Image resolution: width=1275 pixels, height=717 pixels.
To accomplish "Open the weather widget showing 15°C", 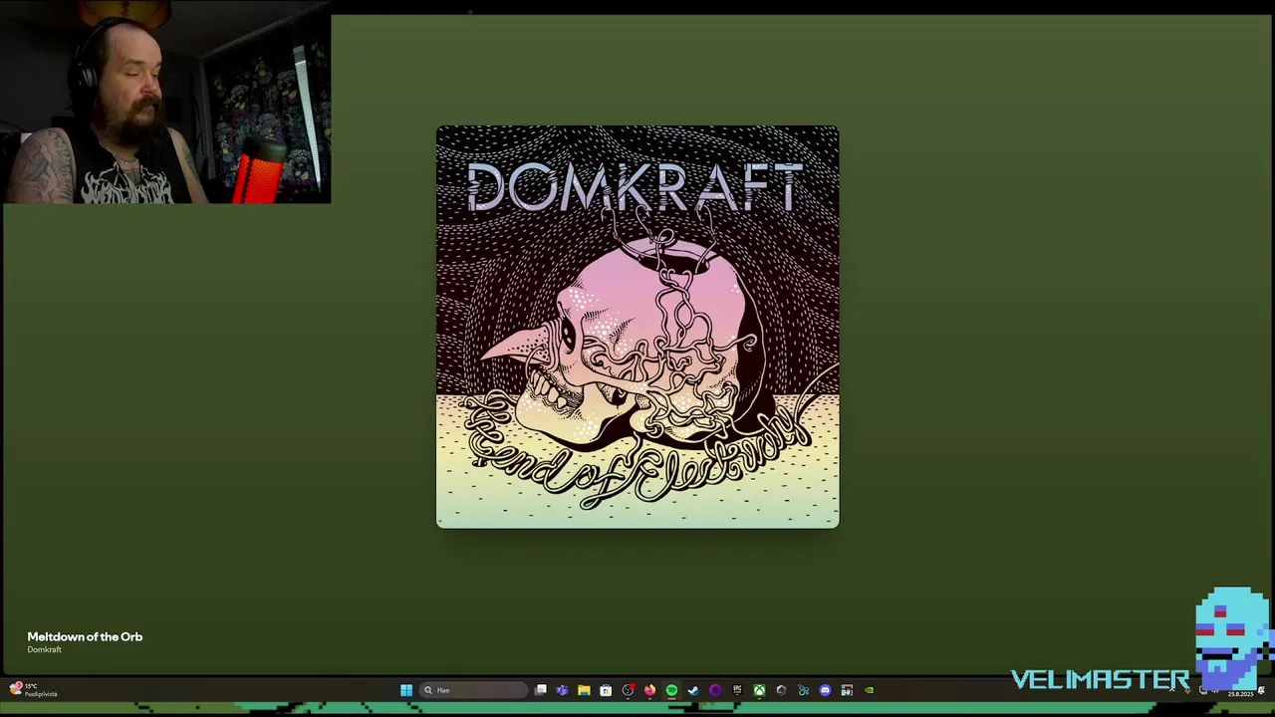I will (x=33, y=689).
